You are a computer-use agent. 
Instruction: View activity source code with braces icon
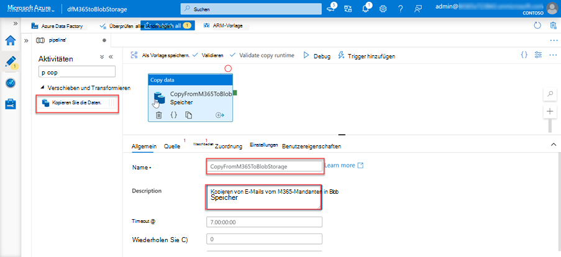[x=174, y=115]
